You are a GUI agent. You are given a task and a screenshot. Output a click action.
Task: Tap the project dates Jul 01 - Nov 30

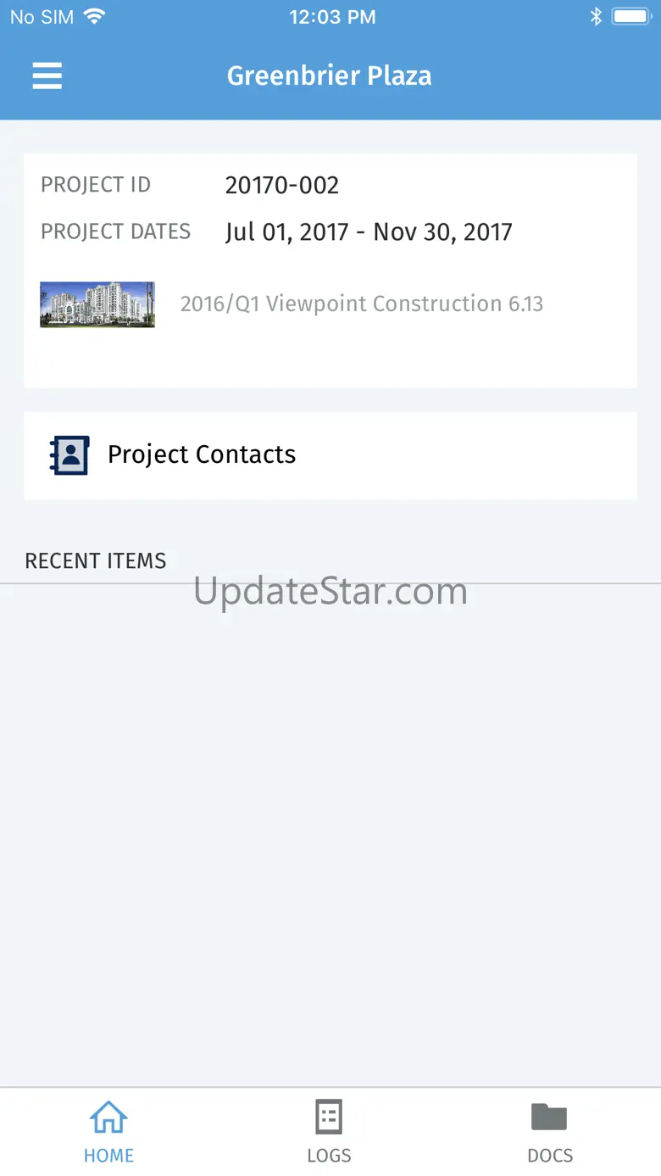click(369, 232)
